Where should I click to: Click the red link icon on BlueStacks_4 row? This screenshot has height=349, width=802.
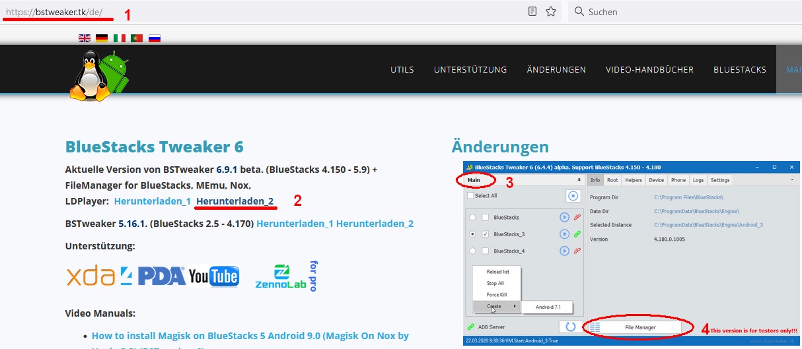coord(577,251)
